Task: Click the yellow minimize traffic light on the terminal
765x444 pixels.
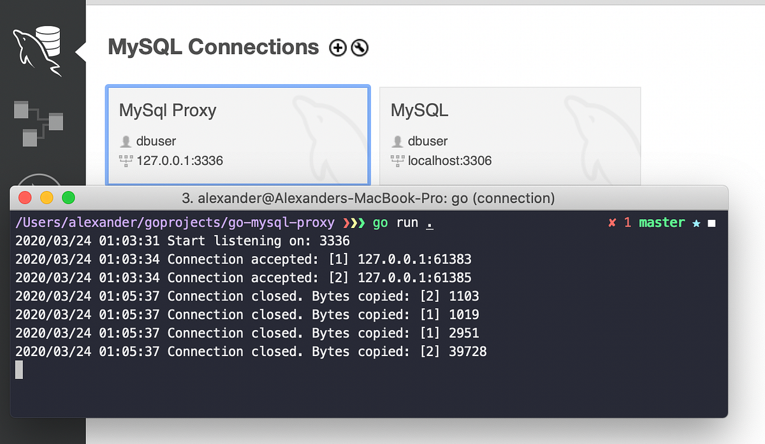Action: (x=47, y=197)
